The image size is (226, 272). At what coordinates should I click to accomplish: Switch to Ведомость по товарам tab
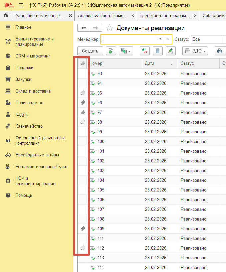(x=165, y=16)
